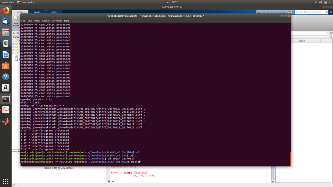The image size is (333, 187).
Task: Click the Search Documentation magnifier icon
Action: pos(326,12)
